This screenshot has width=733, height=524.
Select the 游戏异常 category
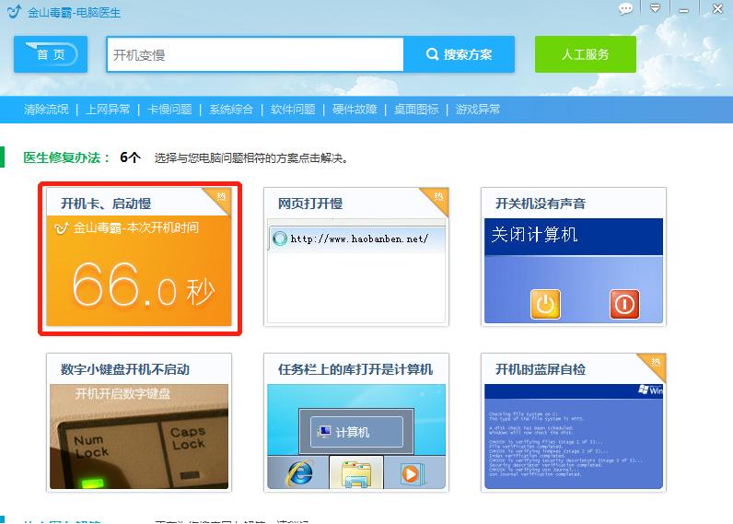(x=478, y=110)
